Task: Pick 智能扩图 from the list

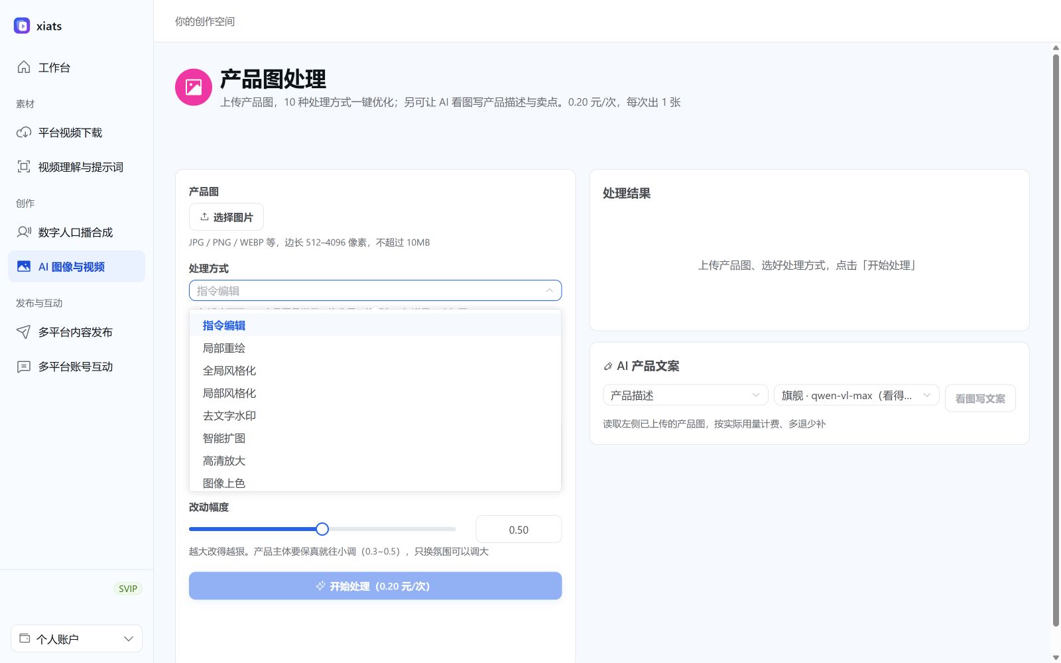Action: tap(375, 438)
